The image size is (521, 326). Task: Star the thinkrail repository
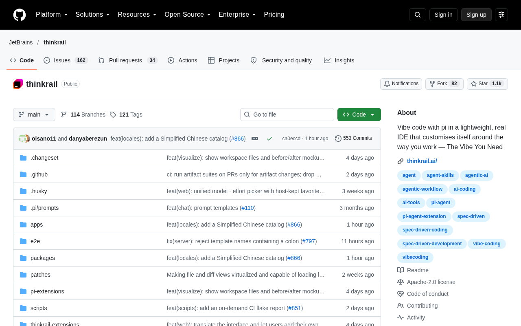[487, 84]
